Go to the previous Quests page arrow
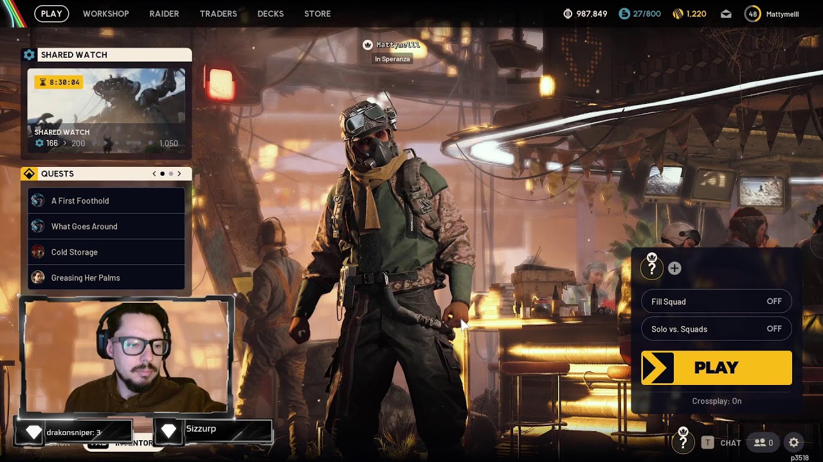Viewport: 823px width, 462px height. click(x=154, y=174)
